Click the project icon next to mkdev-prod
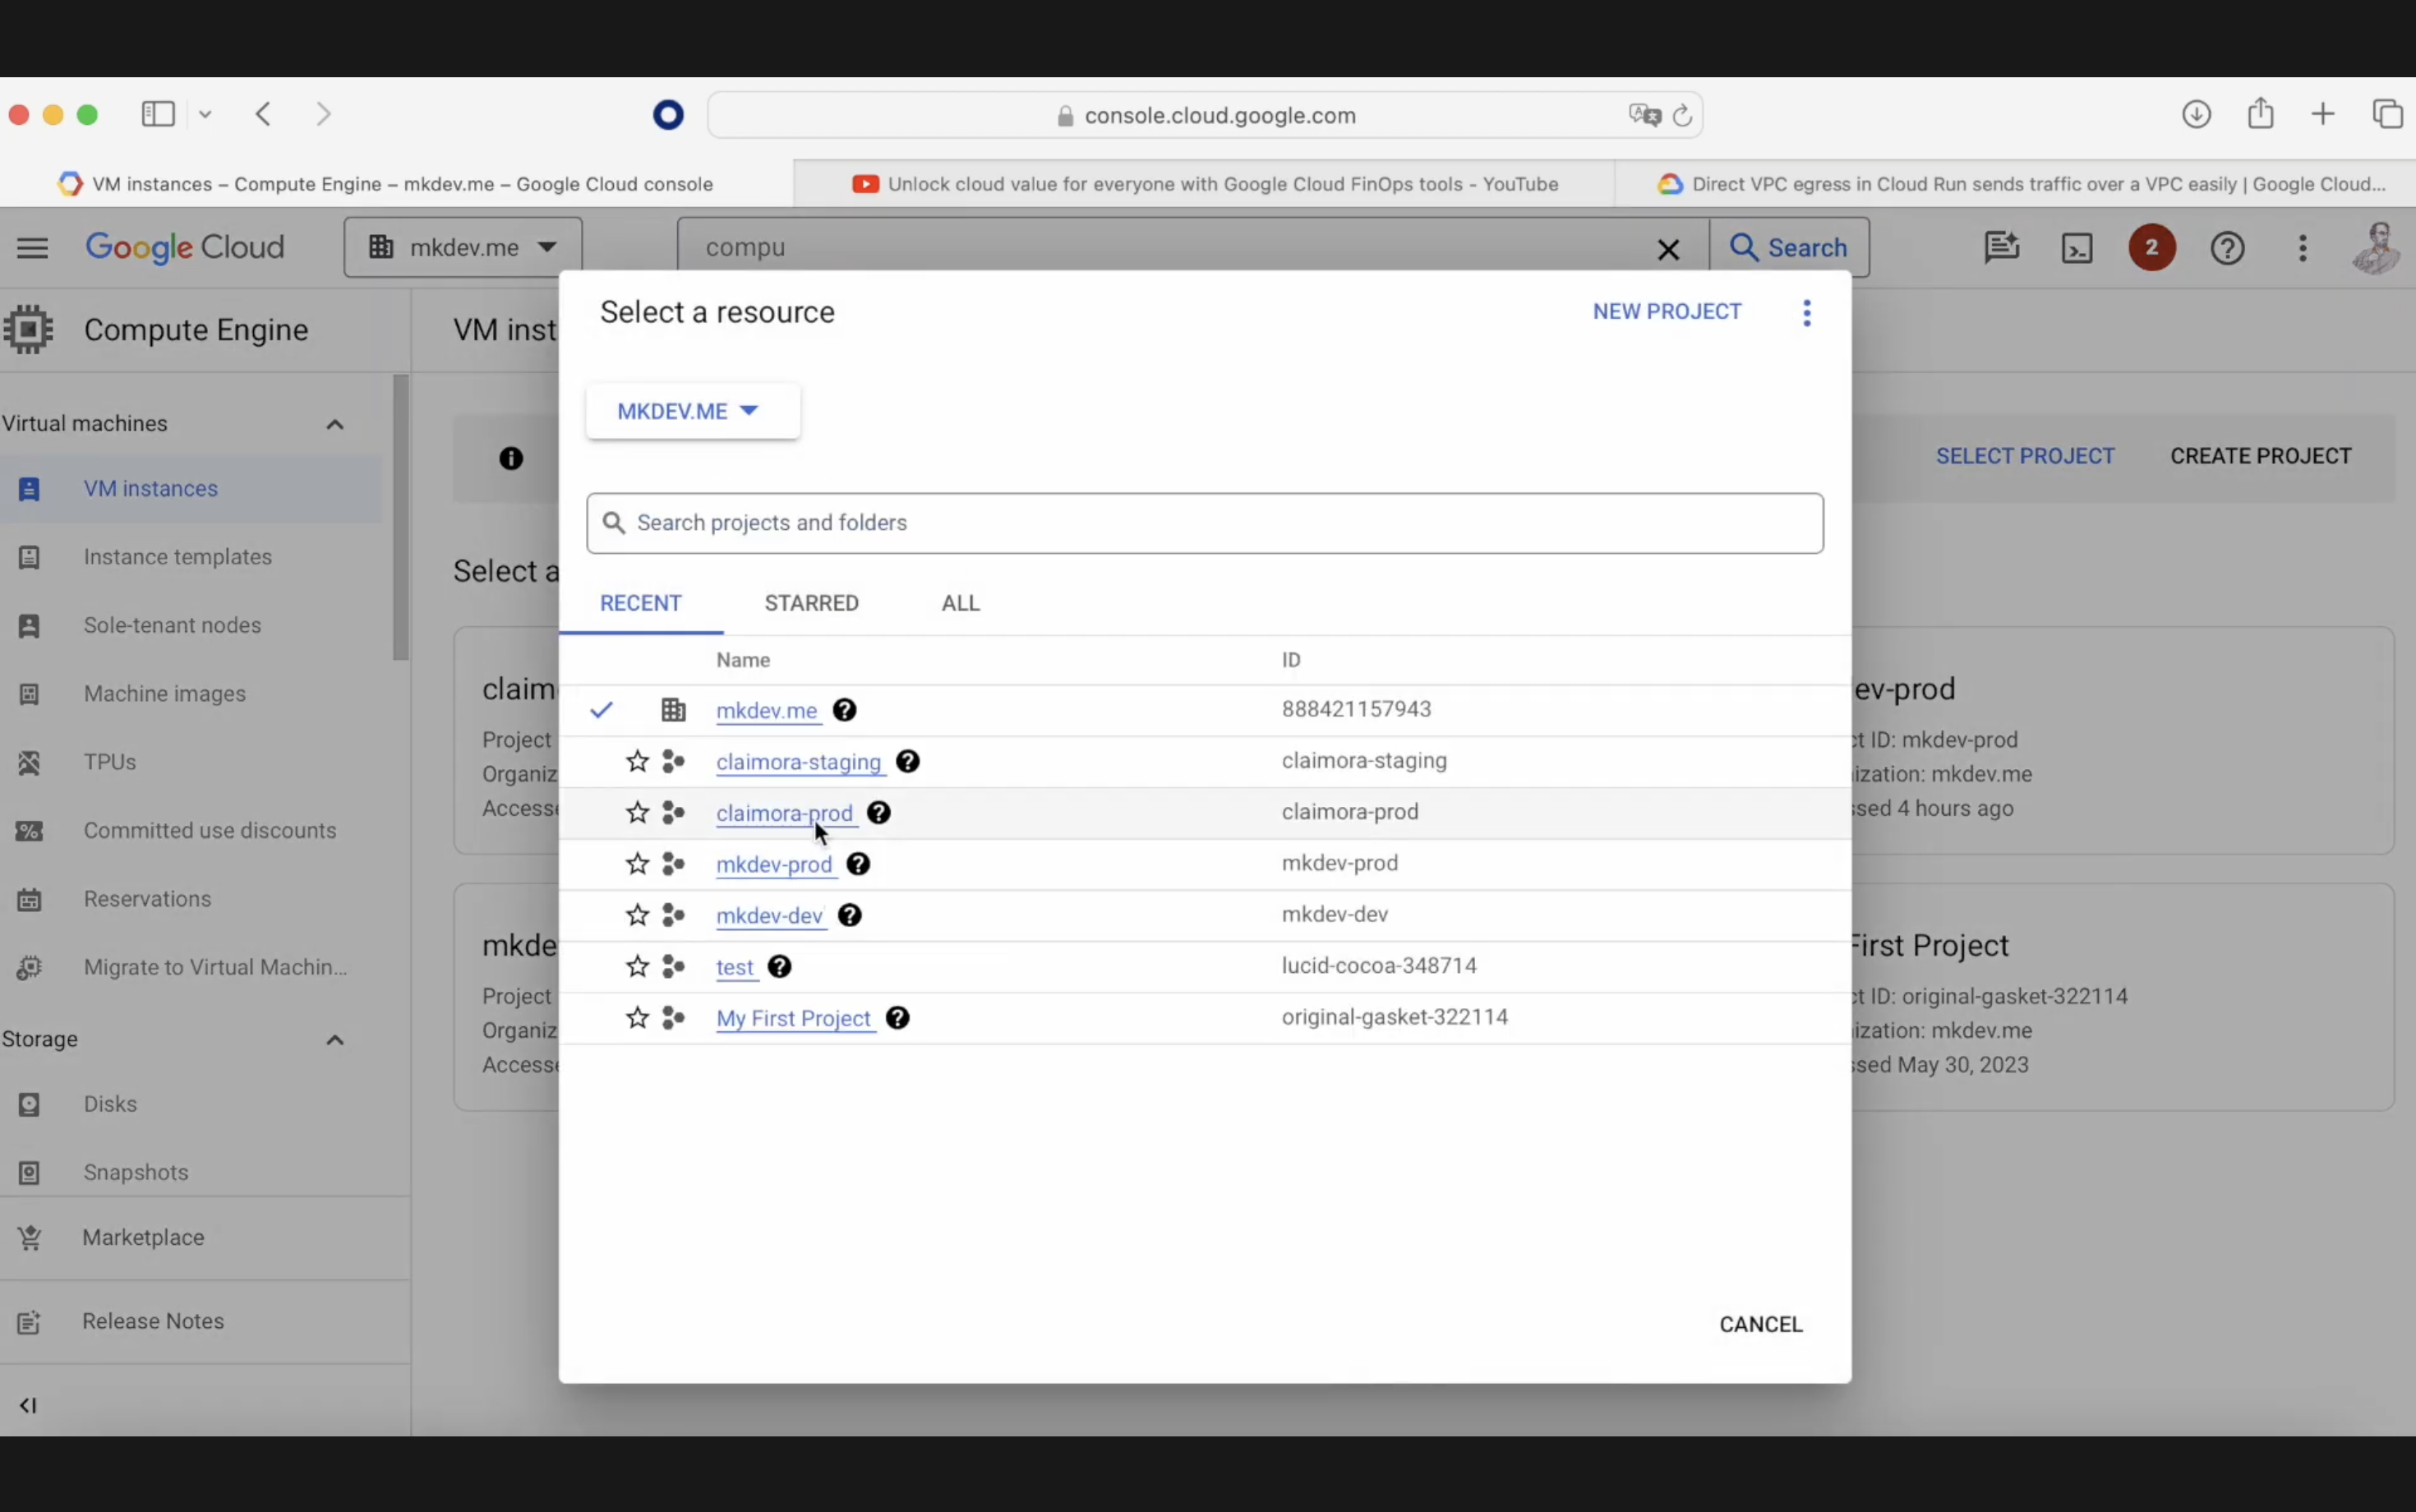This screenshot has width=2416, height=1512. click(x=675, y=862)
